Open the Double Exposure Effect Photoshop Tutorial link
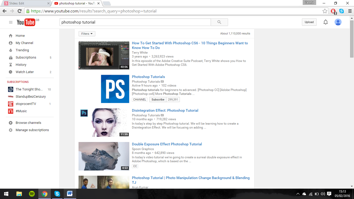 (x=167, y=144)
